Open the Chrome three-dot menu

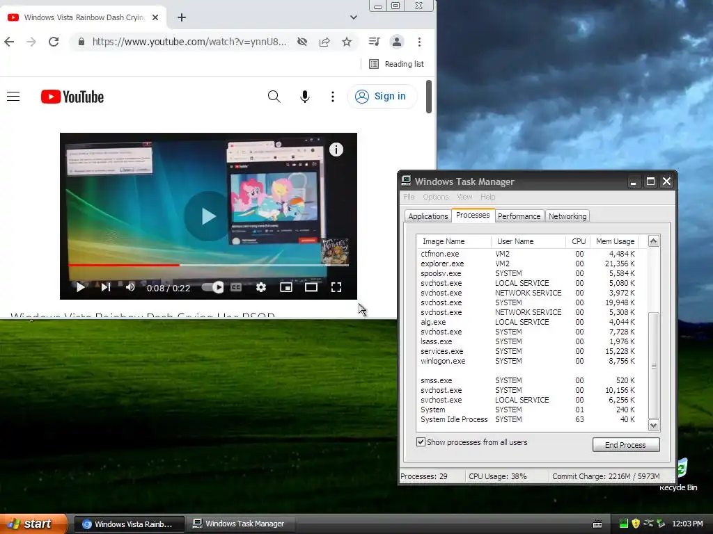tap(419, 42)
